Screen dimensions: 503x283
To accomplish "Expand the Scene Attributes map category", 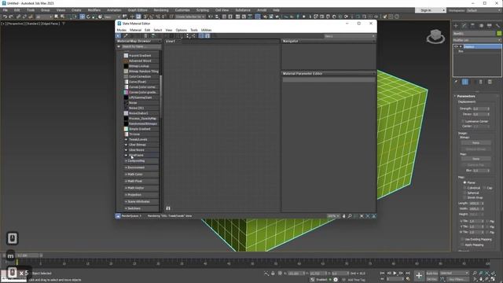I will (x=141, y=201).
